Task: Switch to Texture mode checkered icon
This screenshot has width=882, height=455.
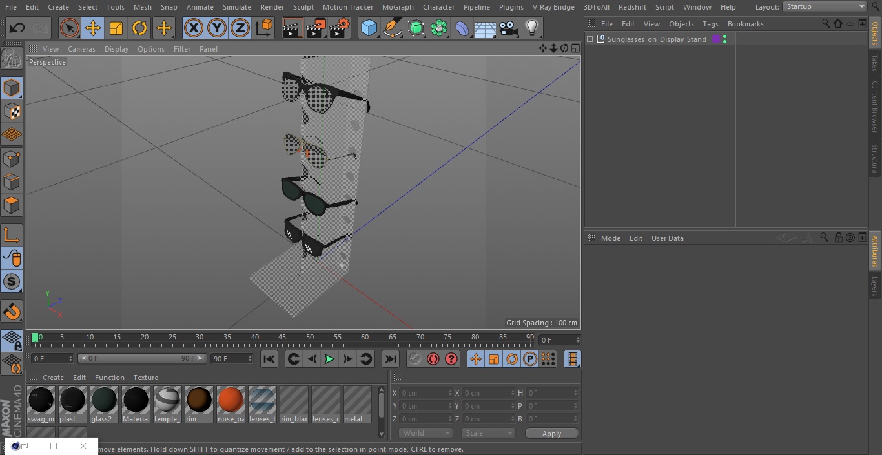Action: (12, 112)
